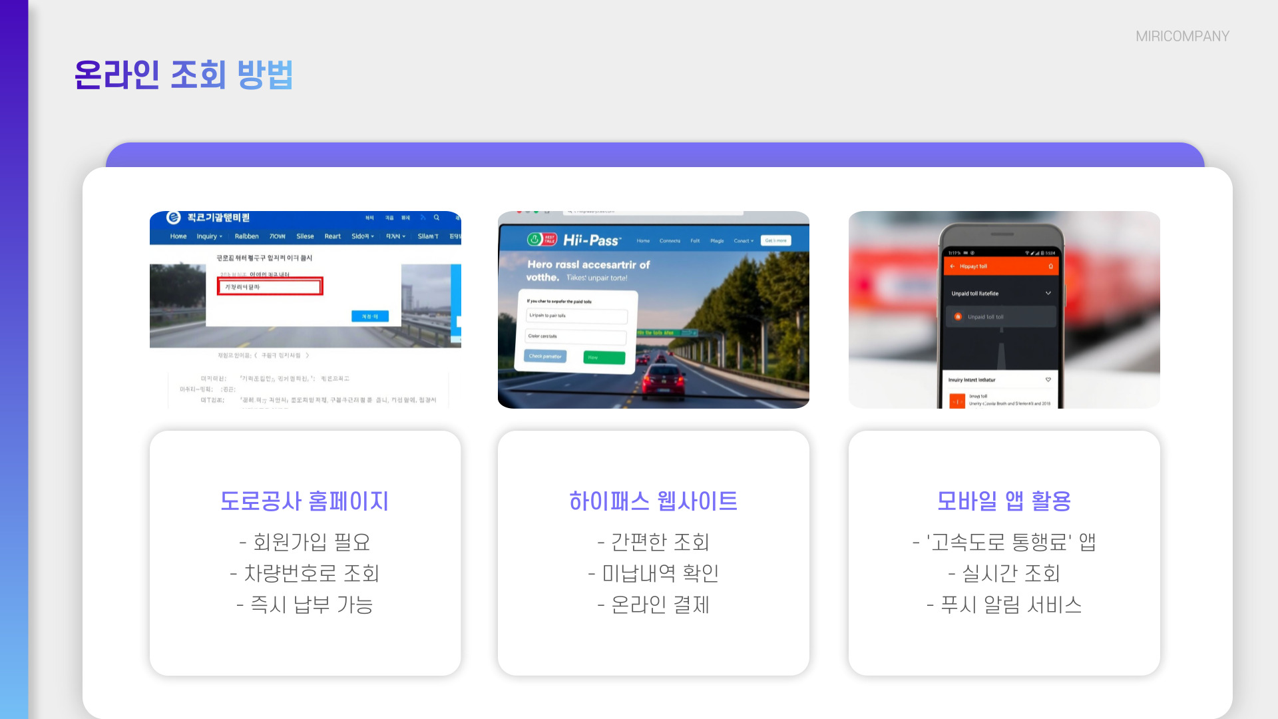Click the search magnifier in blue header
This screenshot has width=1278, height=719.
tap(437, 218)
